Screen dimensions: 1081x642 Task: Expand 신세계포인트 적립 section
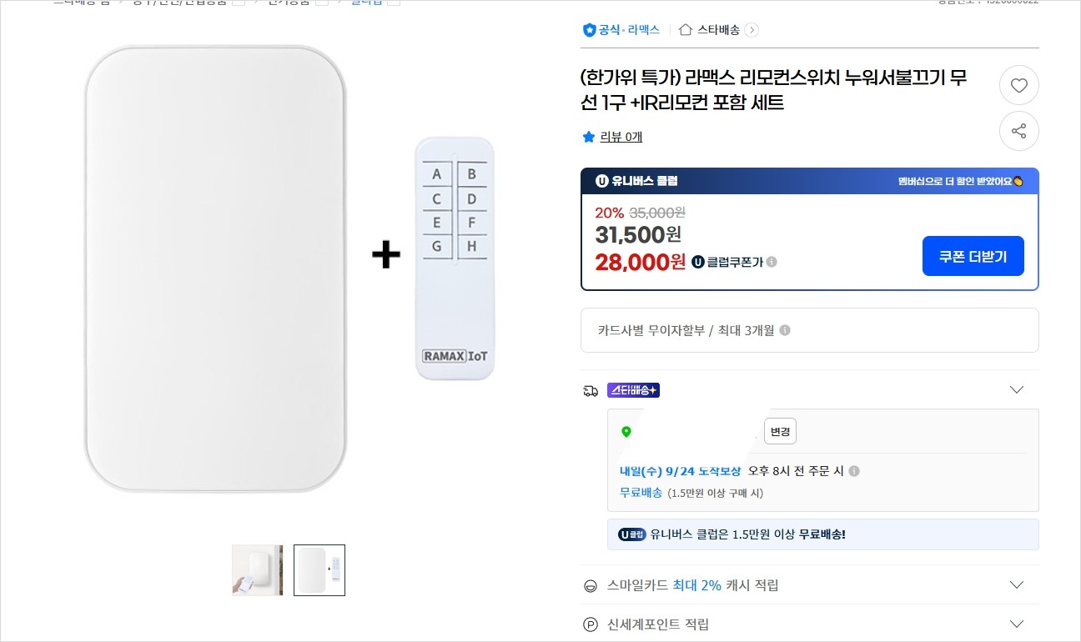click(1016, 624)
